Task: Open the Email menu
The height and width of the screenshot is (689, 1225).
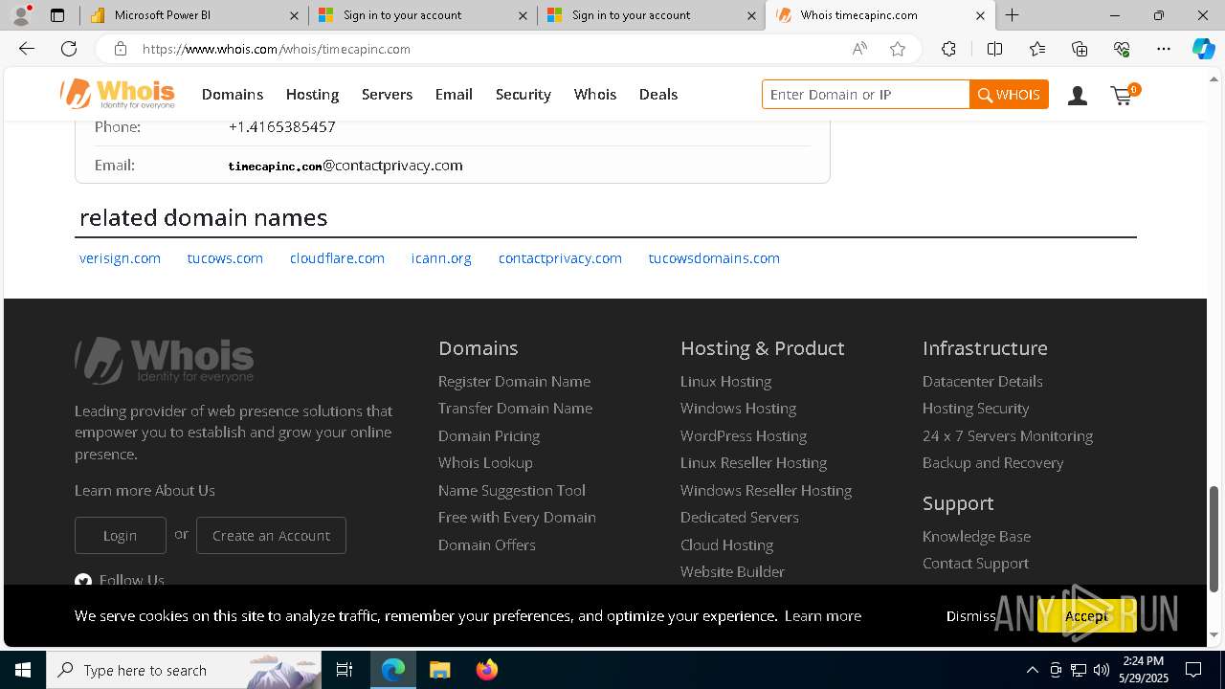Action: click(454, 94)
